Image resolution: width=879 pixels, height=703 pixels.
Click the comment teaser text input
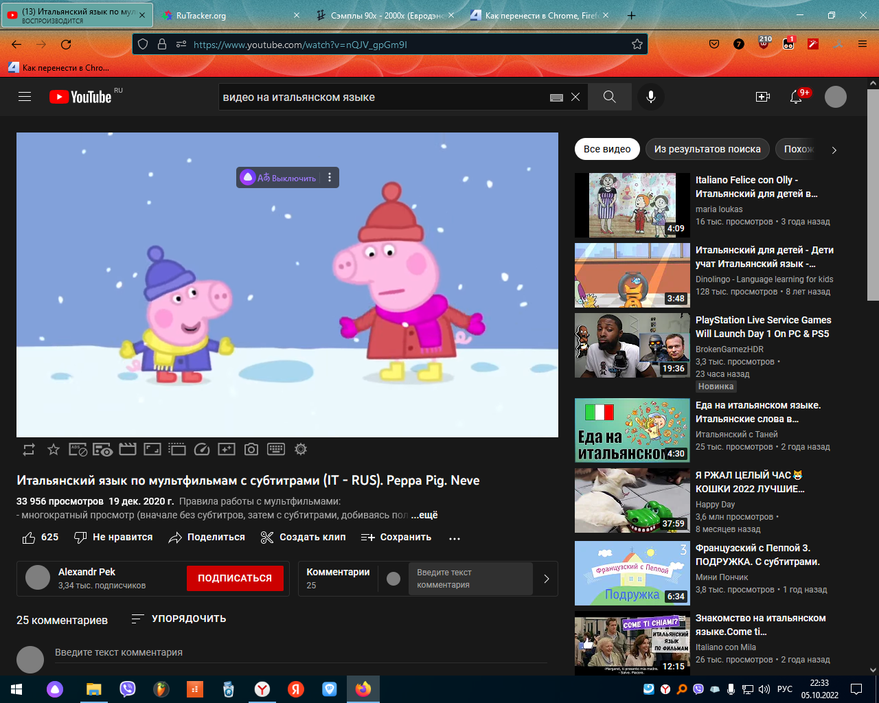pyautogui.click(x=470, y=579)
